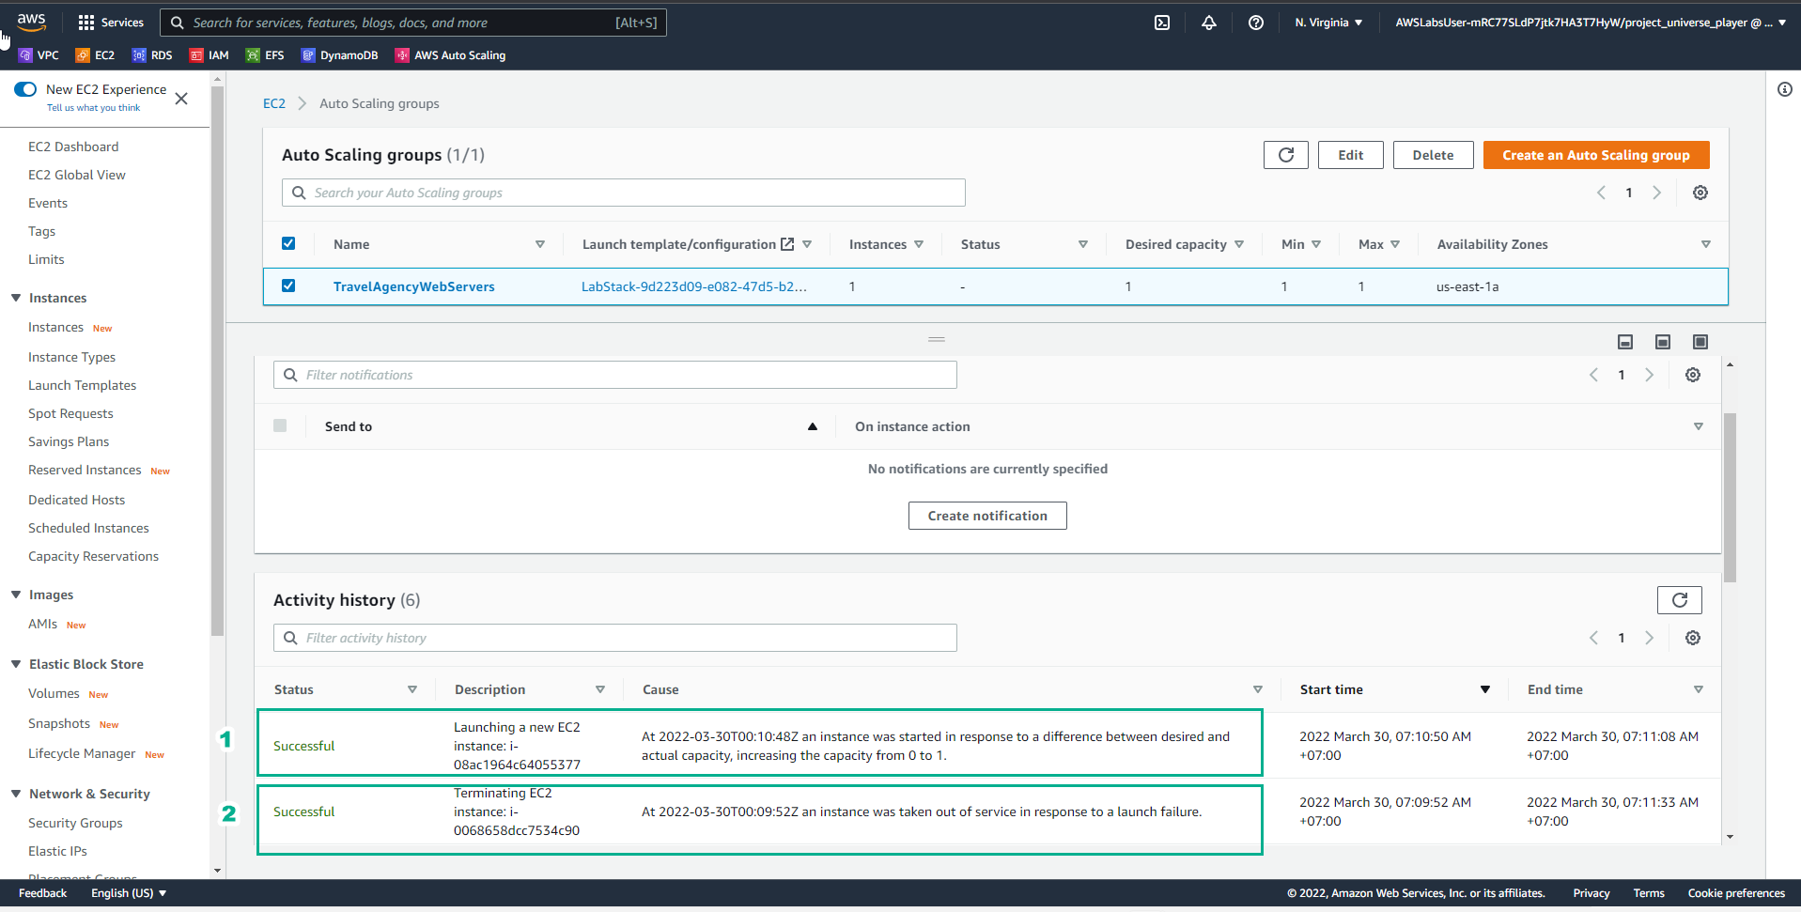Maximize the details split panel fully
Screen dimensions: 1801x912
(1700, 342)
